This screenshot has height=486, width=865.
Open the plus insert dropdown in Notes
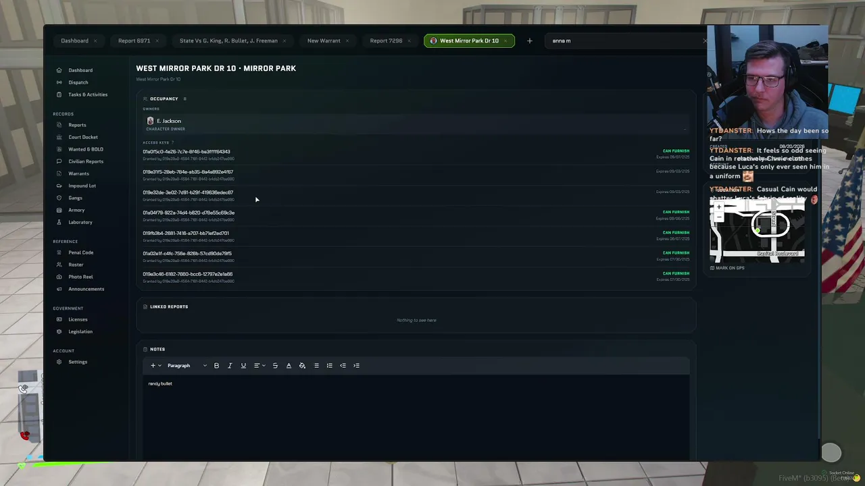pyautogui.click(x=155, y=366)
